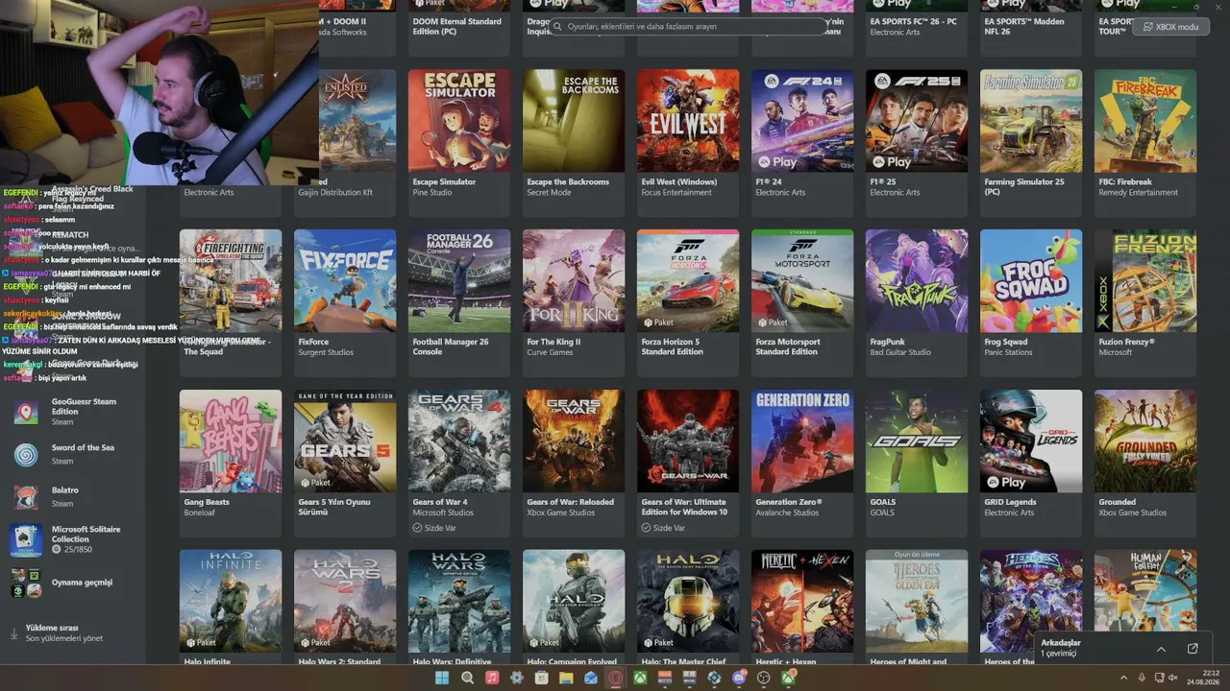Select the Evil West (Windows) cover
The height and width of the screenshot is (691, 1230).
[688, 121]
